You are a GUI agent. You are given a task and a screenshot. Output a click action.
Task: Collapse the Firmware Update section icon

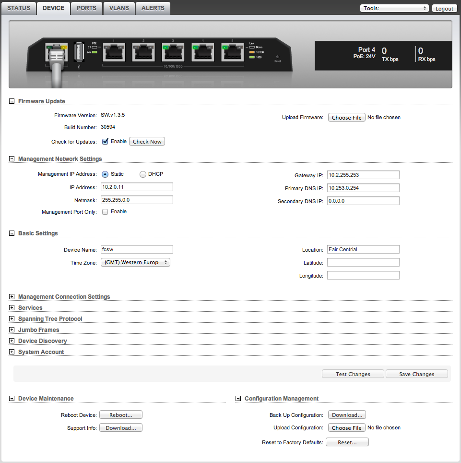(x=12, y=101)
